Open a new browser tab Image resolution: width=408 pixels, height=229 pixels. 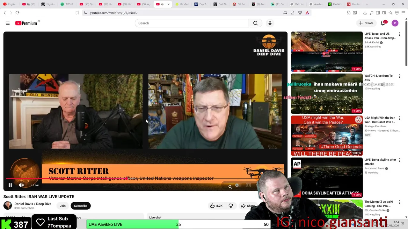pos(367,4)
